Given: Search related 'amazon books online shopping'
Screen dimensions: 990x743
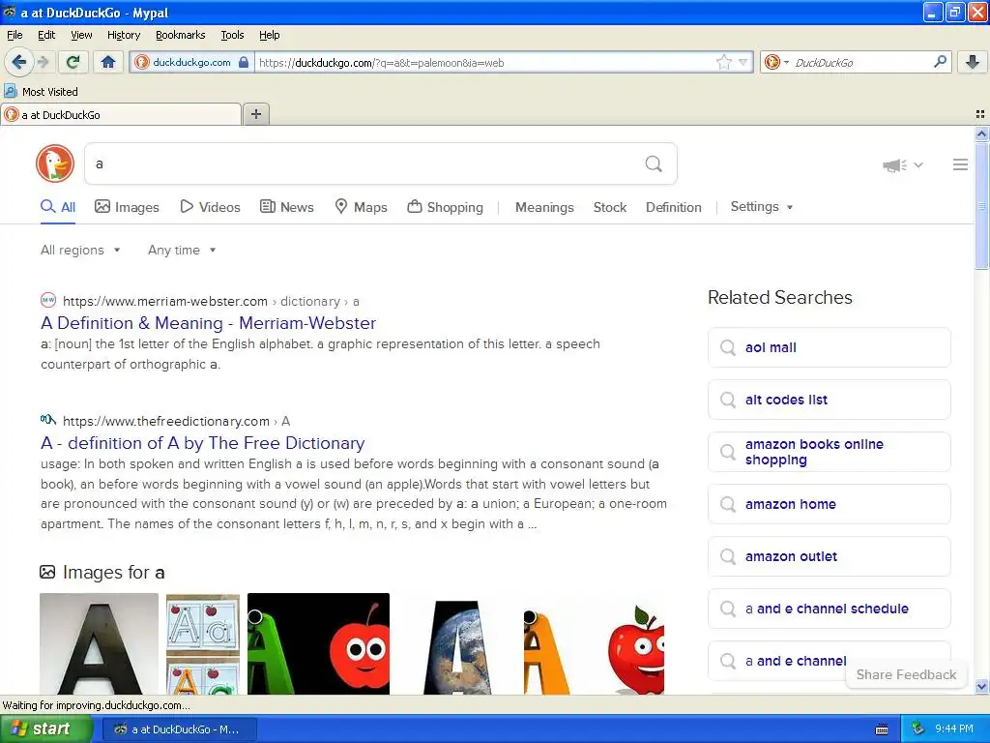Looking at the screenshot, I should [x=829, y=453].
